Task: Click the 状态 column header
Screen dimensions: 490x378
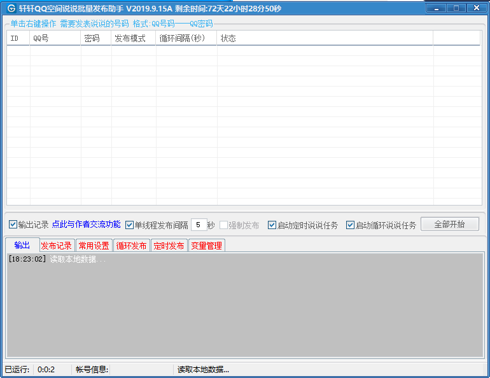Action: coord(325,38)
